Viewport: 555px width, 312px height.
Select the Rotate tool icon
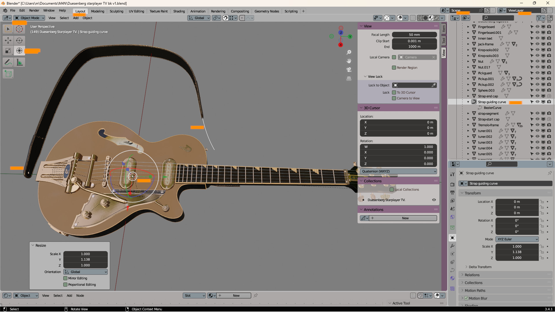[19, 40]
